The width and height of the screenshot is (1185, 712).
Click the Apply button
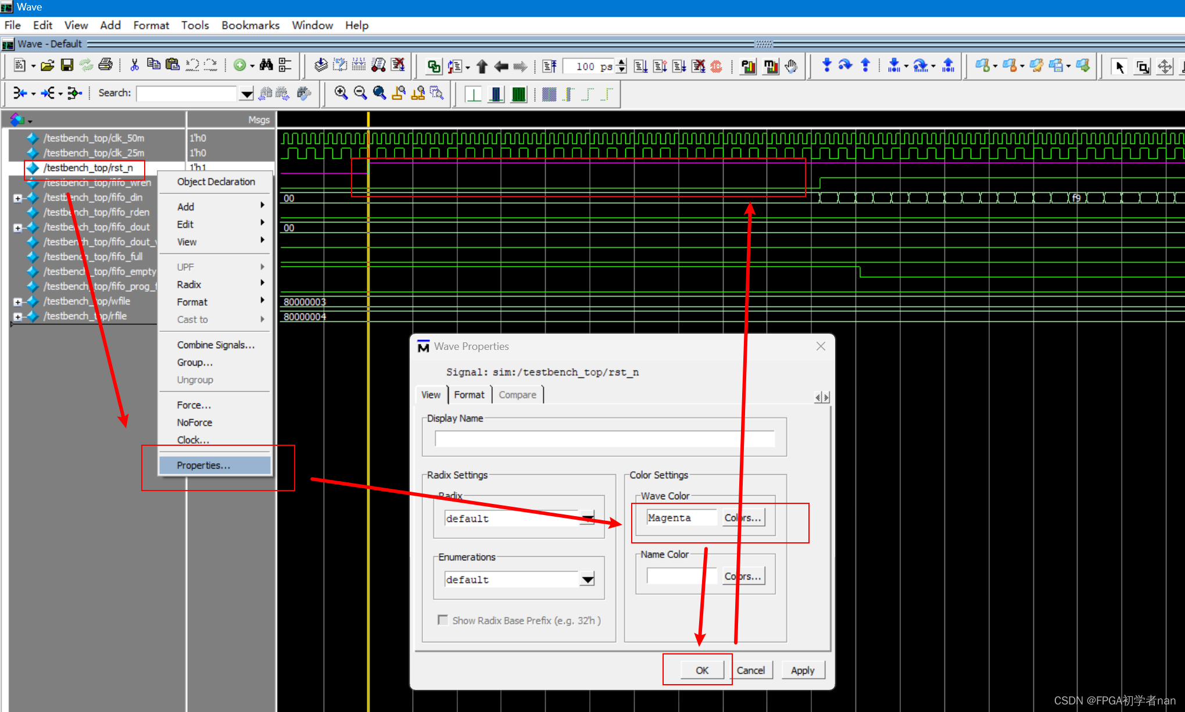pyautogui.click(x=802, y=670)
